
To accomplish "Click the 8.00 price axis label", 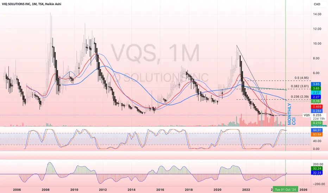I will (316, 58).
